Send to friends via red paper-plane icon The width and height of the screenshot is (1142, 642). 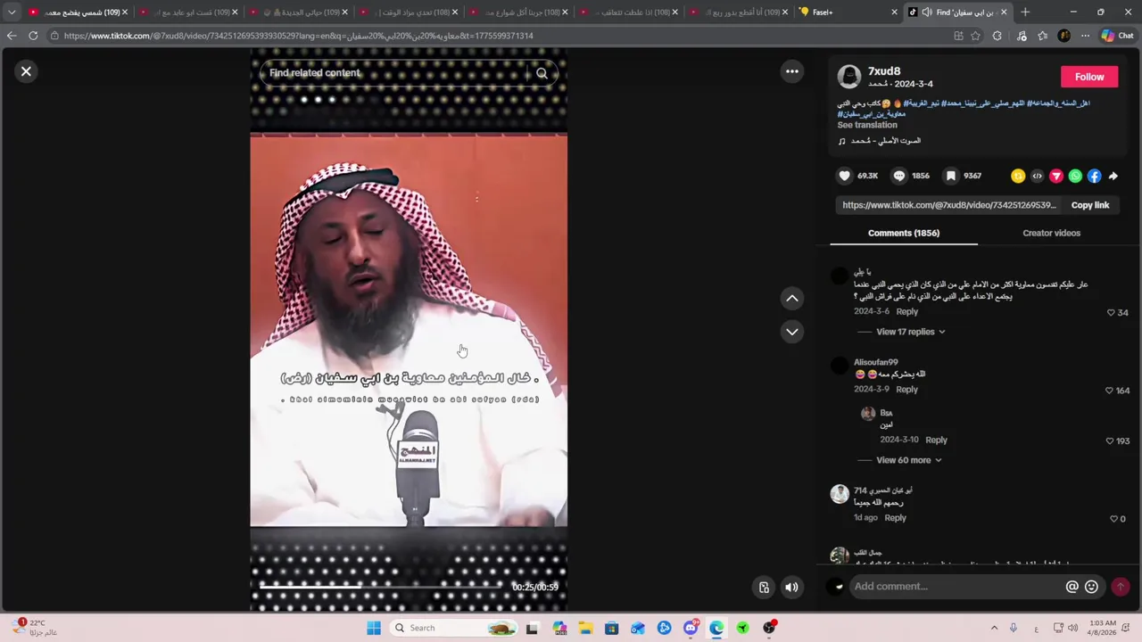click(x=1056, y=177)
